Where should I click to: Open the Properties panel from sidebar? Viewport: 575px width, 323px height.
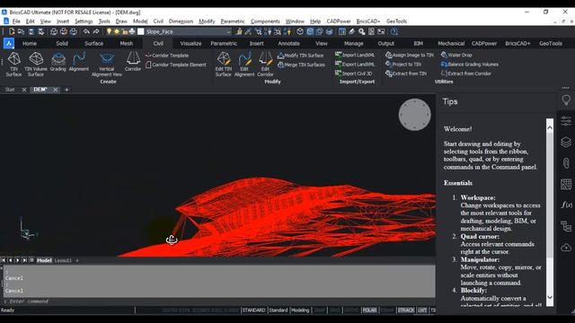click(566, 121)
